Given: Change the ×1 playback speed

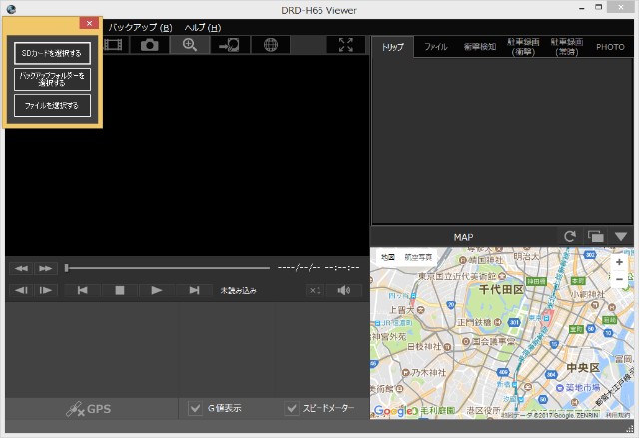Looking at the screenshot, I should tap(315, 290).
